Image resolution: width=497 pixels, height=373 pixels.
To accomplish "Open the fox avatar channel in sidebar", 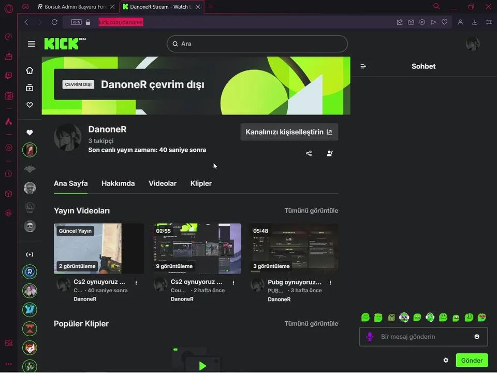I will [30, 348].
